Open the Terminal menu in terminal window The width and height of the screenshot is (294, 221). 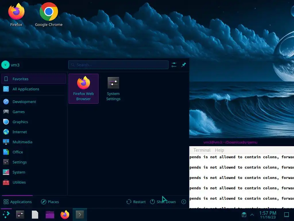(x=202, y=150)
